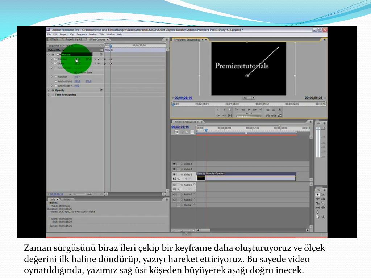This screenshot has height=278, width=371.
Task: Open the File menu
Action: [x=49, y=34]
